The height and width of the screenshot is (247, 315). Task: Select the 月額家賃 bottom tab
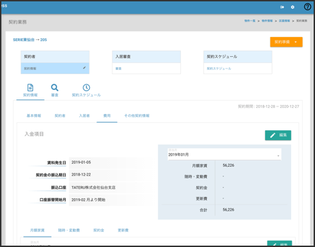(37, 231)
